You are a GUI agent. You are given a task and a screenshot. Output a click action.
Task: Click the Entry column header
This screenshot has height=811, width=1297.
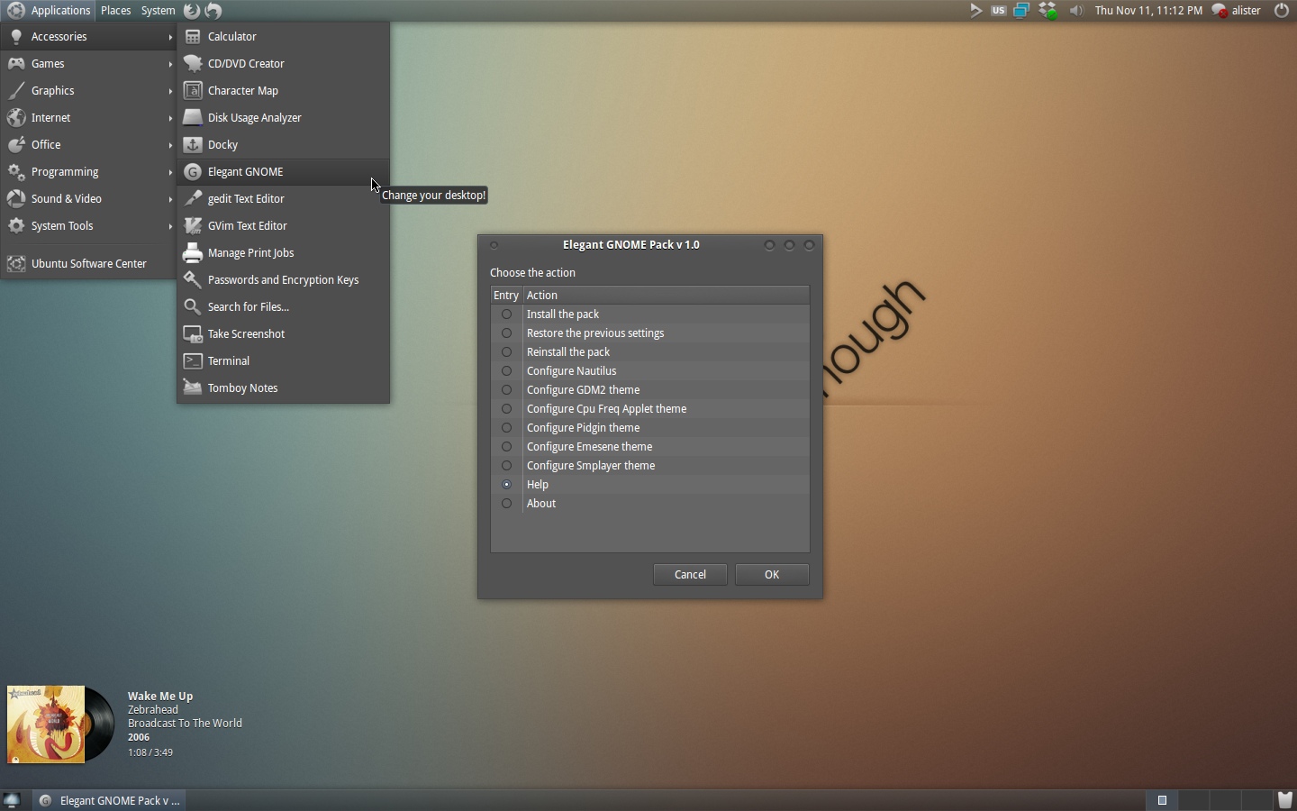(x=506, y=296)
